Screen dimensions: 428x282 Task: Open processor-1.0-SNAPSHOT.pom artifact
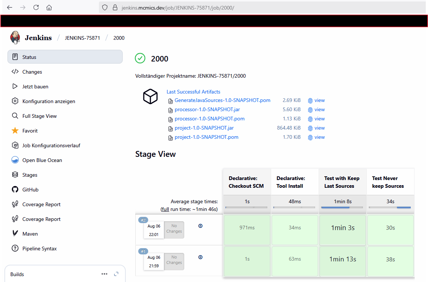coord(210,119)
